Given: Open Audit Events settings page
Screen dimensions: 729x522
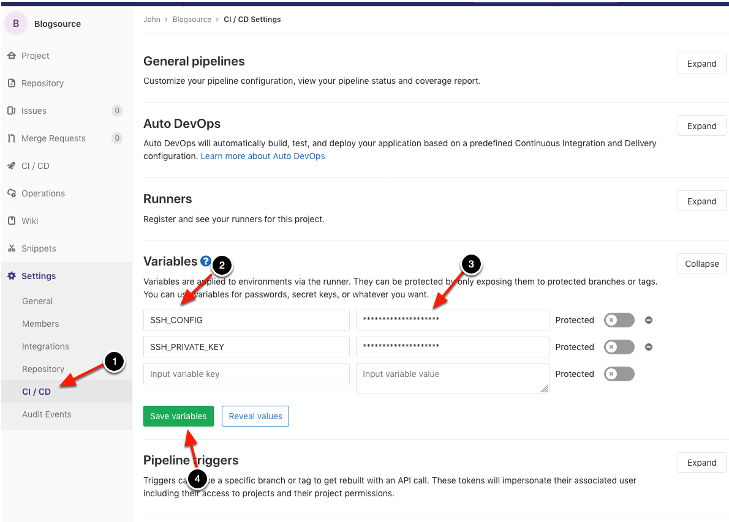Looking at the screenshot, I should tap(47, 414).
